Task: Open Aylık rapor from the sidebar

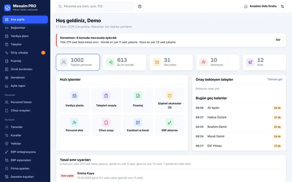Action: pos(25,86)
